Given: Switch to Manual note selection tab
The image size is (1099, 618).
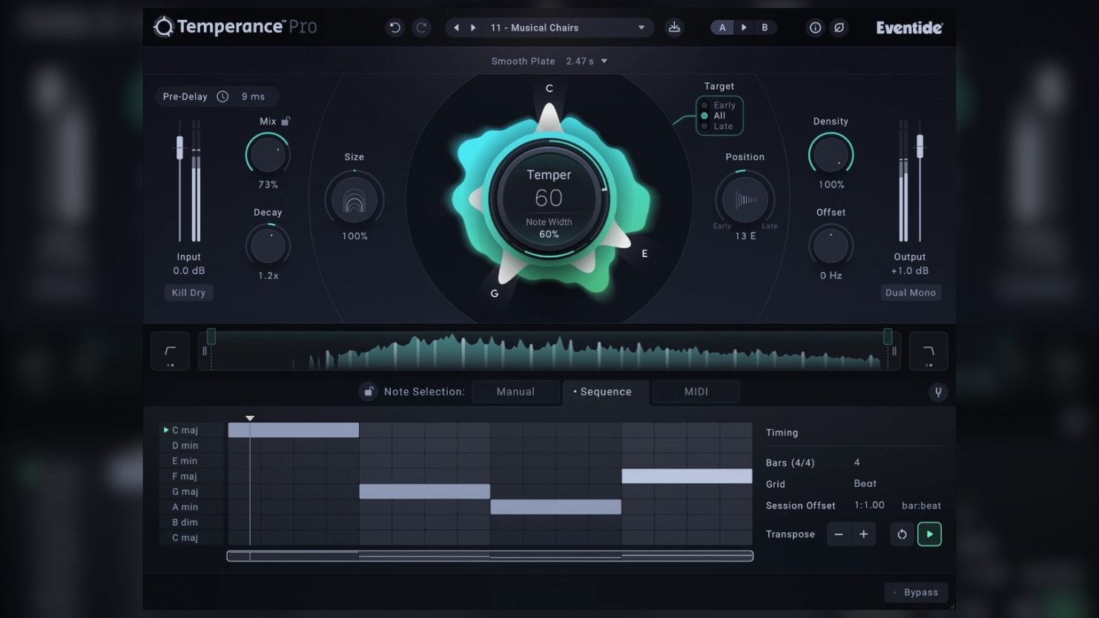Looking at the screenshot, I should pyautogui.click(x=515, y=392).
